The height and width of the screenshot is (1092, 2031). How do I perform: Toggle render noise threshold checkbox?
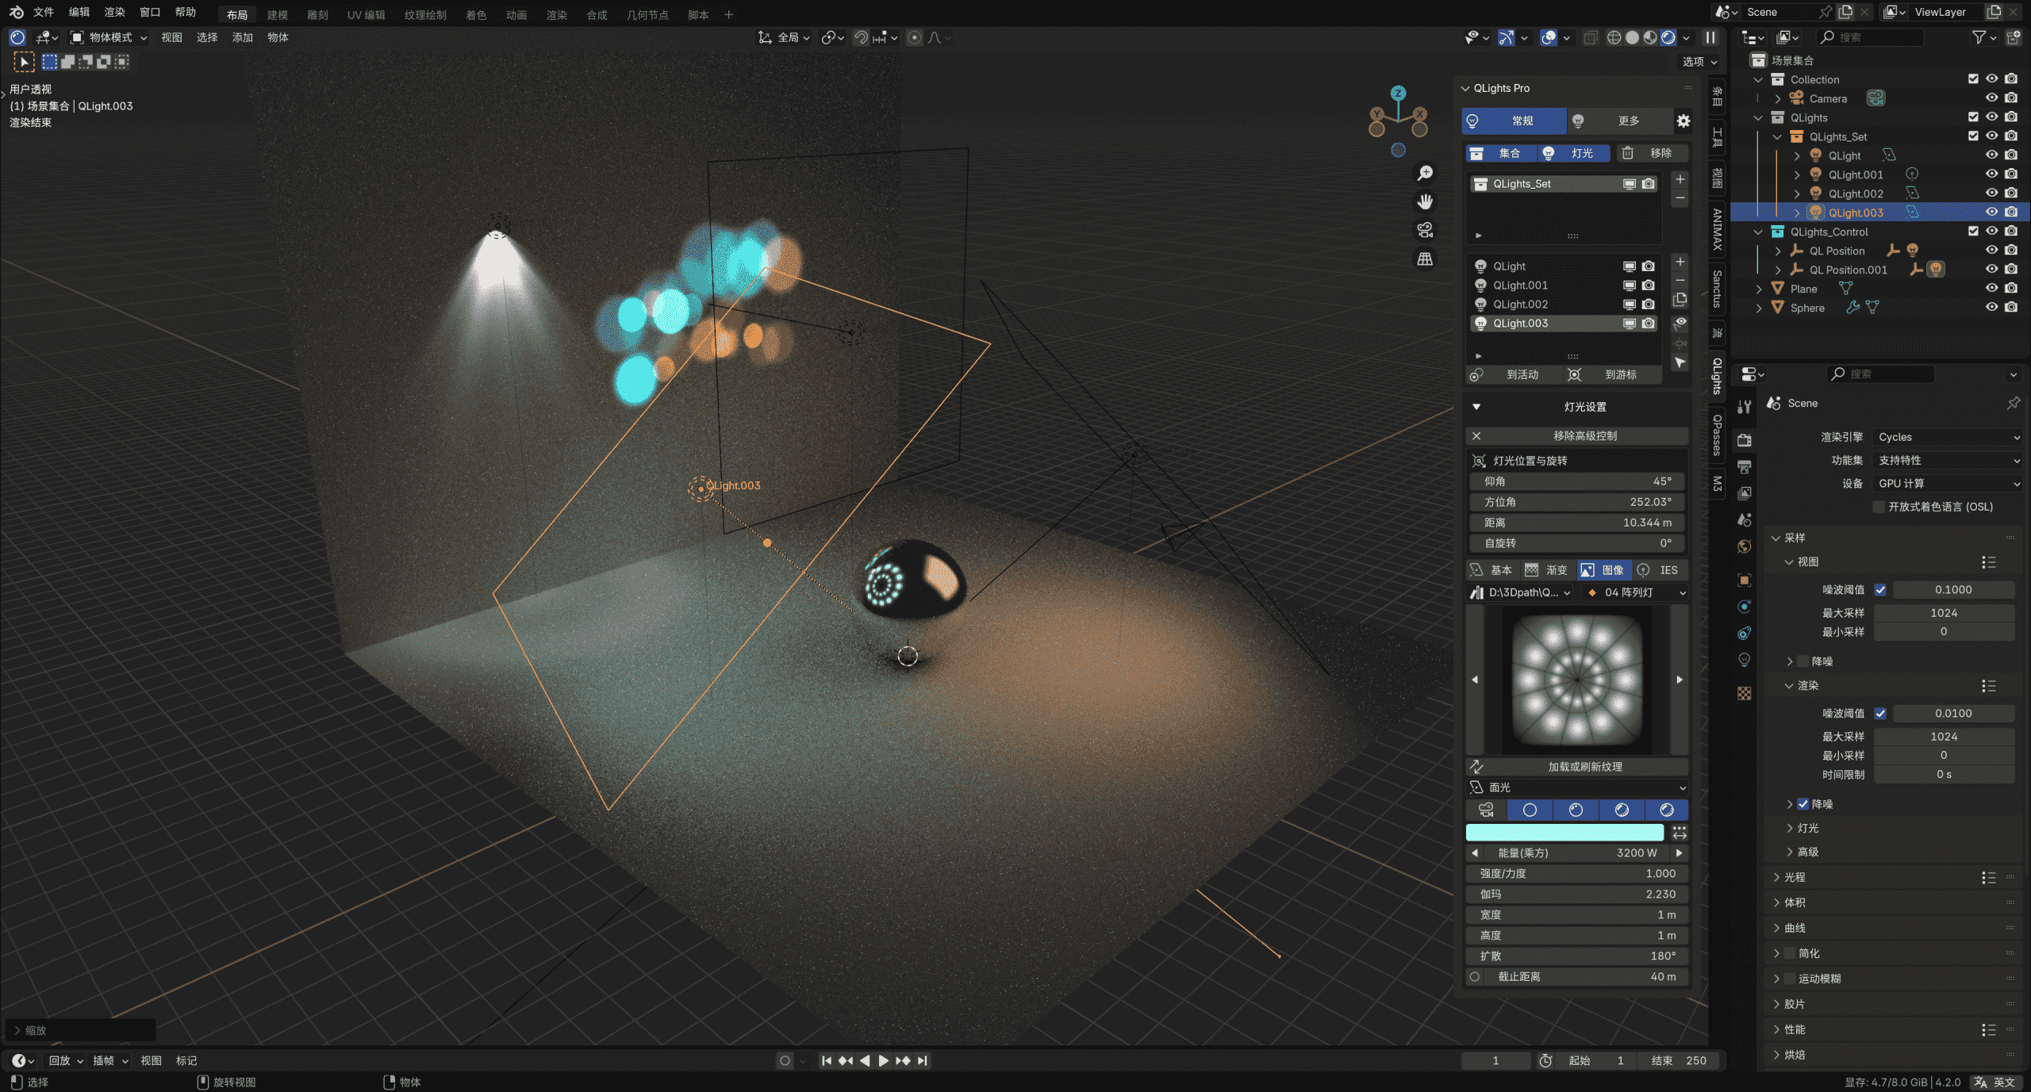(1880, 713)
